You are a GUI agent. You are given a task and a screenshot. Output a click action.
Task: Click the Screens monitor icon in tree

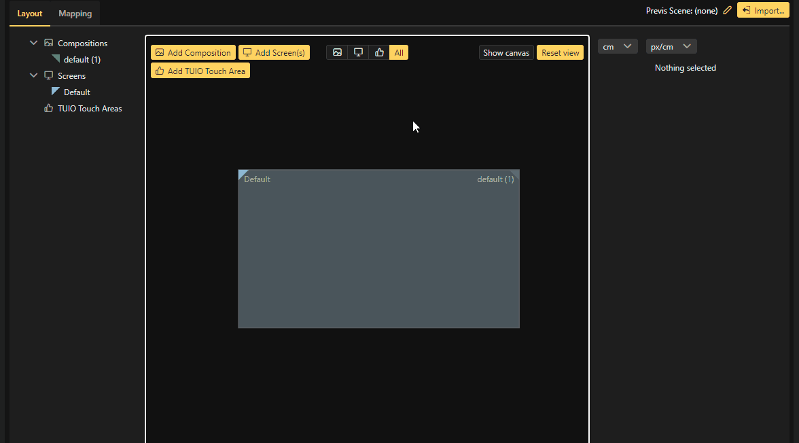click(48, 75)
